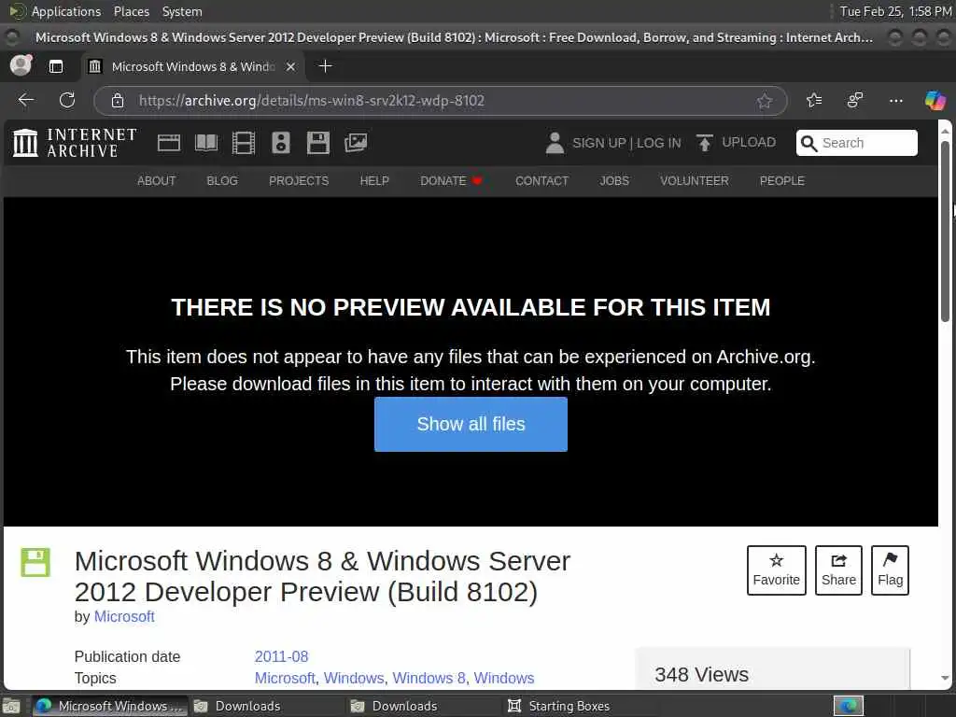Open the Internet Archive home logo
The image size is (956, 717).
[x=75, y=143]
